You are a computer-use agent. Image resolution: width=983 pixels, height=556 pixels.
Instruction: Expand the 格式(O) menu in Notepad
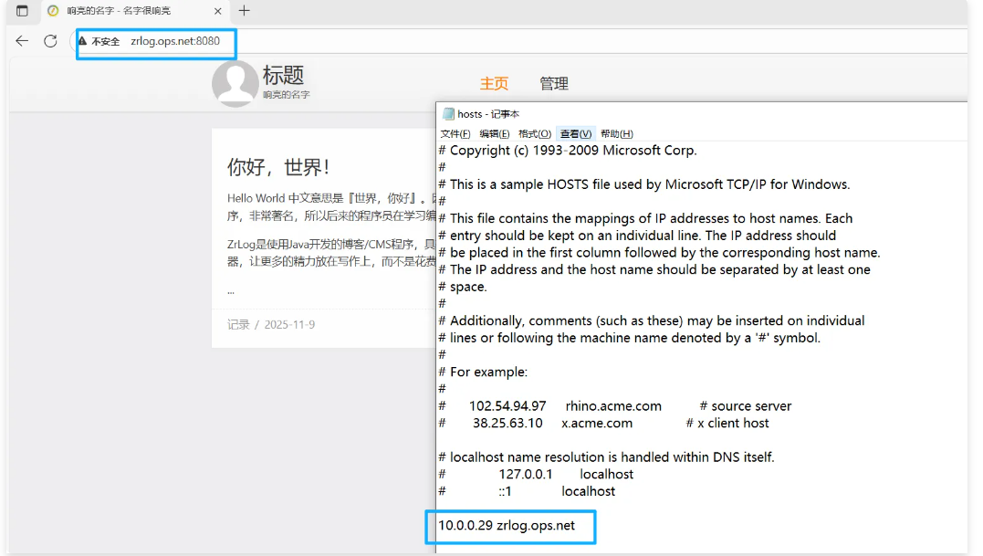tap(535, 134)
